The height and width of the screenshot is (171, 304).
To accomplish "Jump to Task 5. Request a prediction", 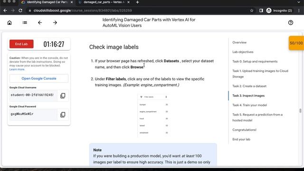I will (257, 117).
